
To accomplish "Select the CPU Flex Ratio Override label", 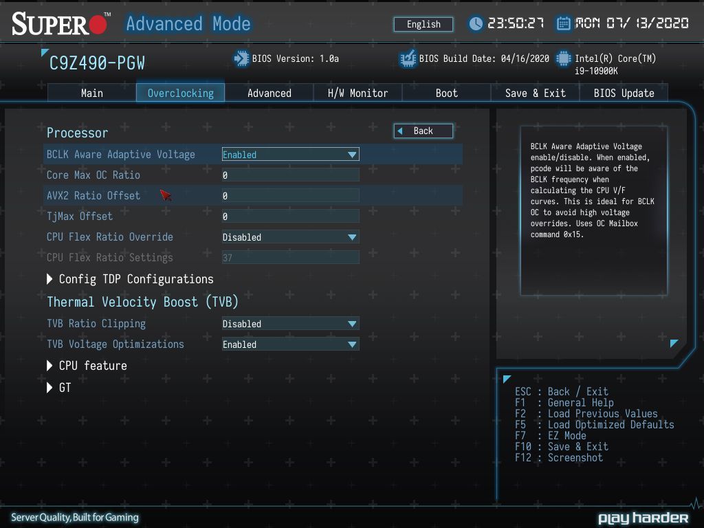I will pos(110,237).
